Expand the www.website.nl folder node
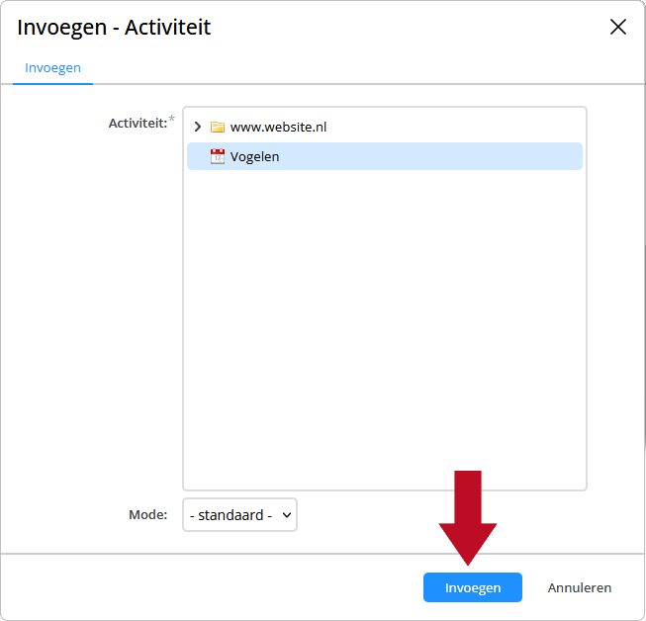The width and height of the screenshot is (646, 621). point(197,127)
